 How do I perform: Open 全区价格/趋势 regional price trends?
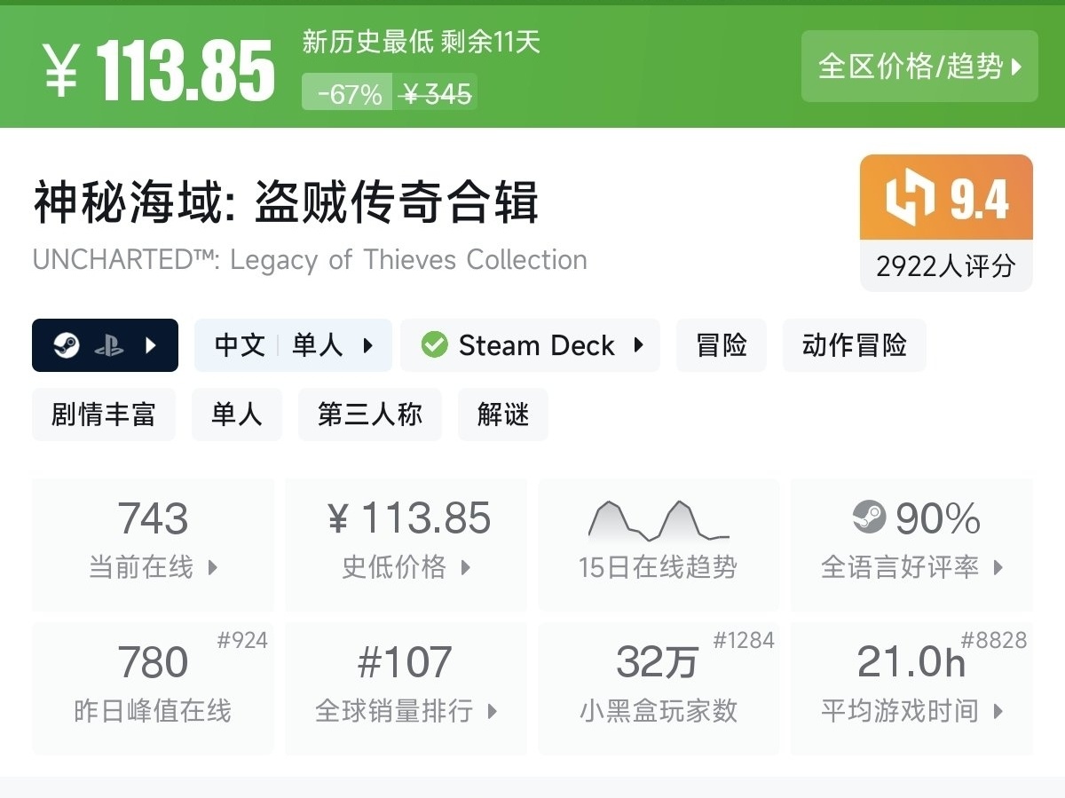[x=919, y=67]
